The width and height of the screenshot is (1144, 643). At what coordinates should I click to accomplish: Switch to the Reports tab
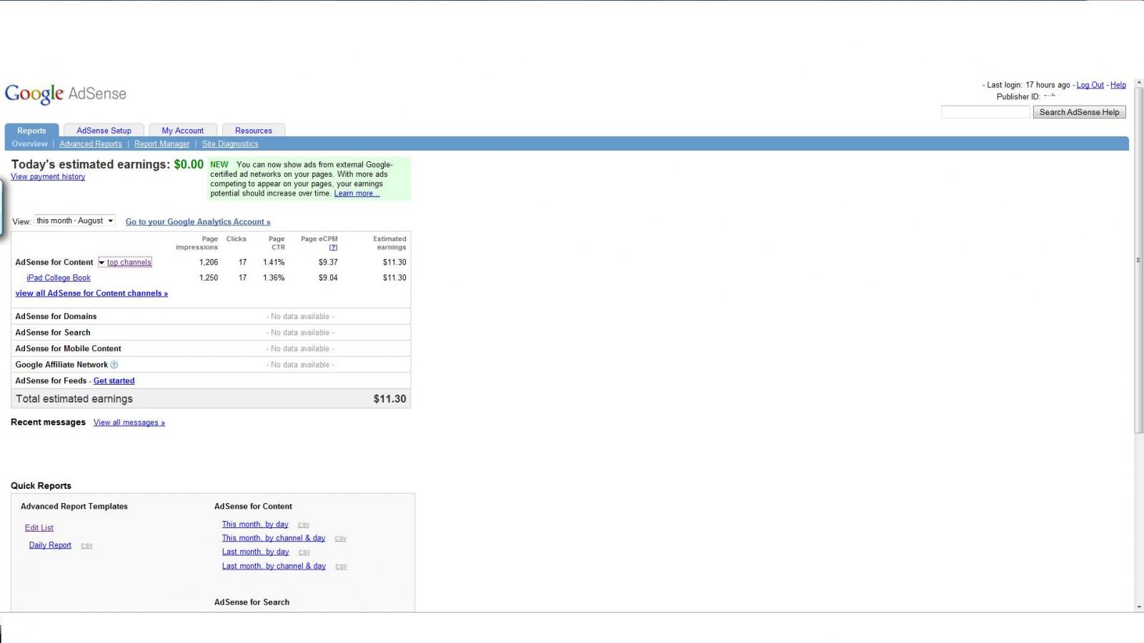click(31, 131)
